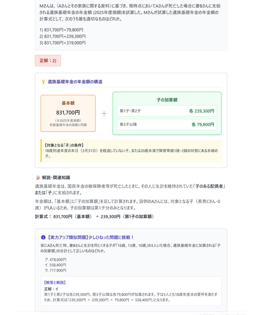Click the 老齢基礎年金の満額と同額 caption

click(68, 125)
